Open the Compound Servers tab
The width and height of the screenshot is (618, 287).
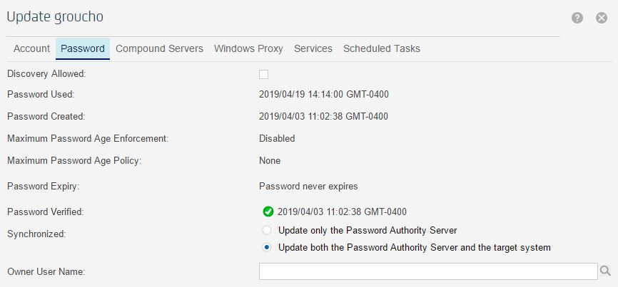159,48
